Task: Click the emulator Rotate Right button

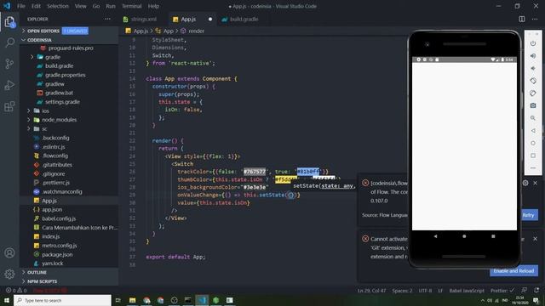Action: click(533, 93)
